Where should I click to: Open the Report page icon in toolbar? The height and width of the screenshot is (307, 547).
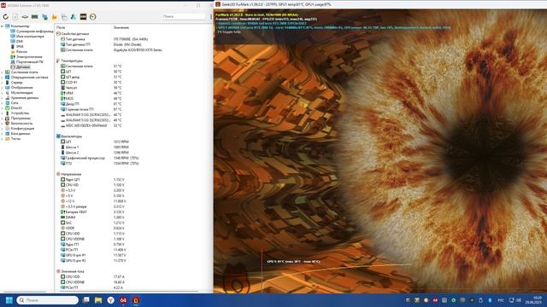tap(15, 17)
